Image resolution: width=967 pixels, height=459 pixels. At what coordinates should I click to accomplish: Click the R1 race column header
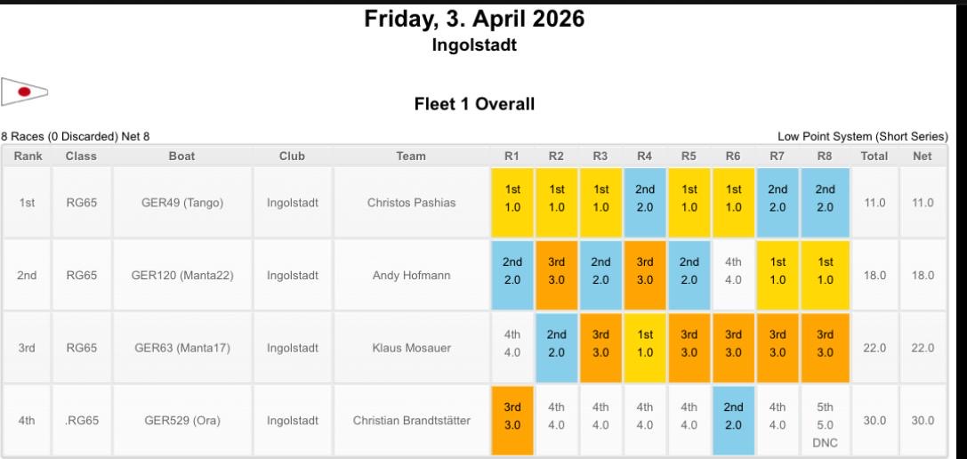click(x=512, y=156)
